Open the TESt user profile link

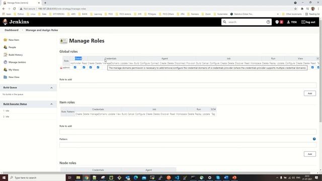click(x=292, y=22)
